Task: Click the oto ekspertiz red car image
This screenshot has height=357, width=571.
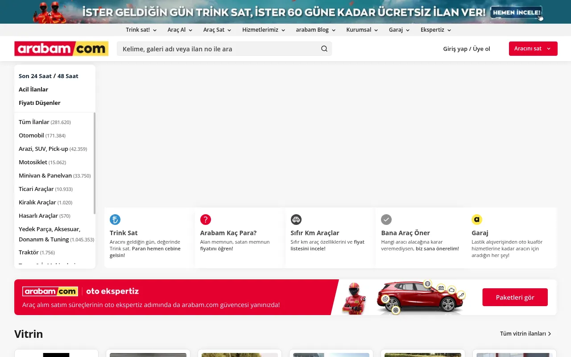Action: click(421, 297)
